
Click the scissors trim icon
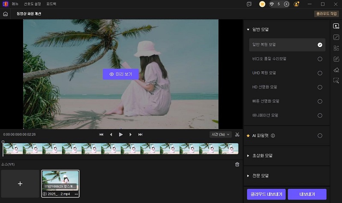tap(237, 135)
